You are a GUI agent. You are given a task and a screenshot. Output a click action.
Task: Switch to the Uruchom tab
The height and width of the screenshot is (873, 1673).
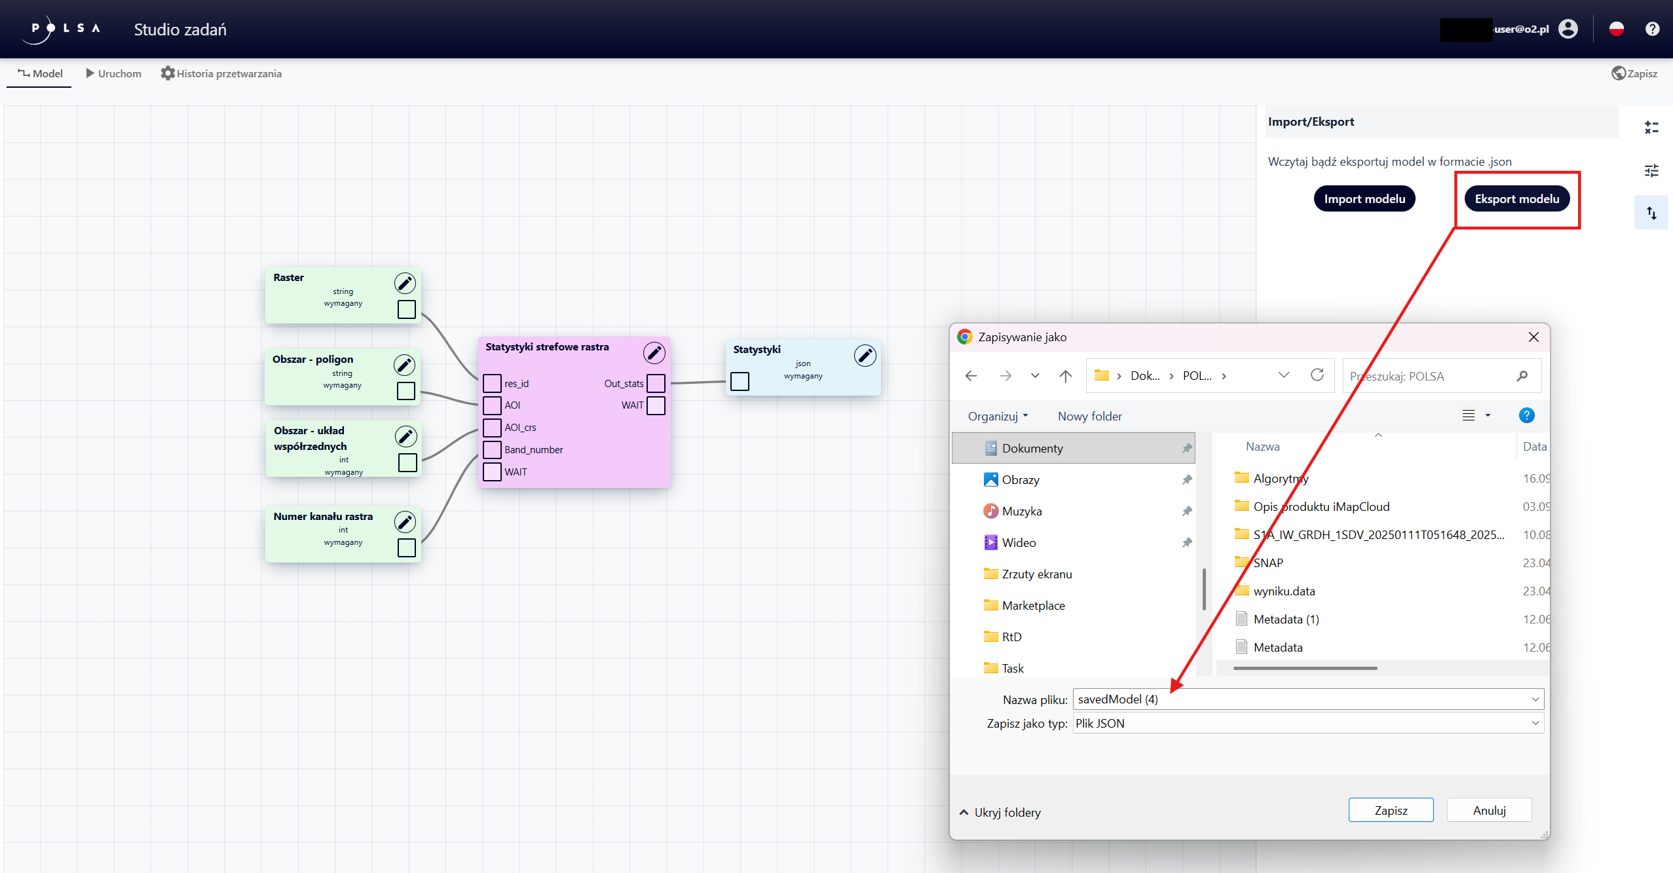(x=113, y=73)
